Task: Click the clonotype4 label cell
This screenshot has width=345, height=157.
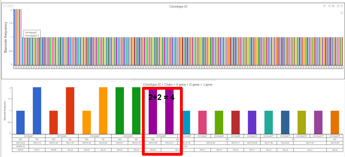Action: click(x=128, y=136)
